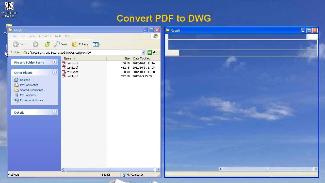Image resolution: width=325 pixels, height=183 pixels.
Task: Click the My Documents folder icon
Action: coord(17,85)
